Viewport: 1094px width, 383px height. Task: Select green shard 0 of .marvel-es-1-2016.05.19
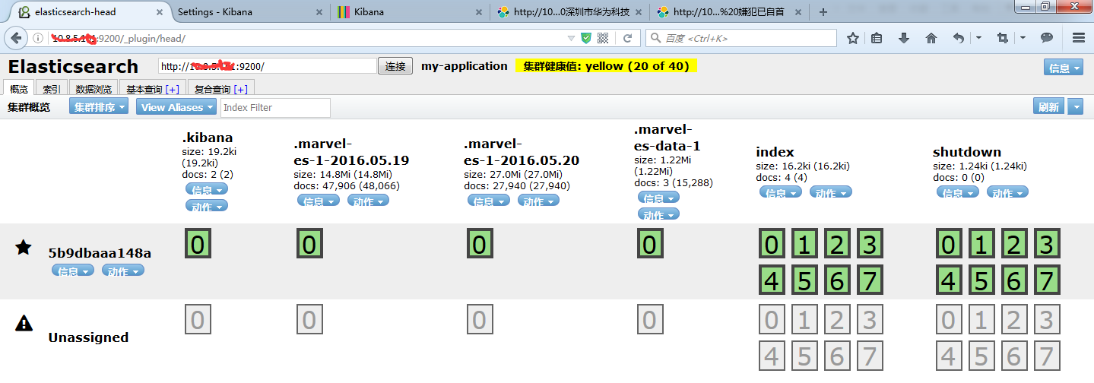click(x=309, y=244)
